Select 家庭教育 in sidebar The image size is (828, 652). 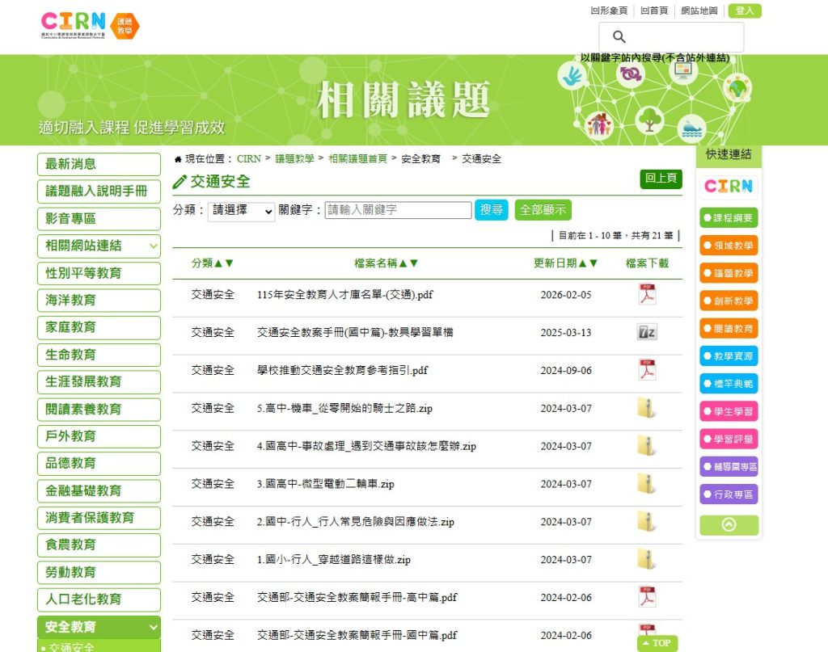[x=99, y=327]
